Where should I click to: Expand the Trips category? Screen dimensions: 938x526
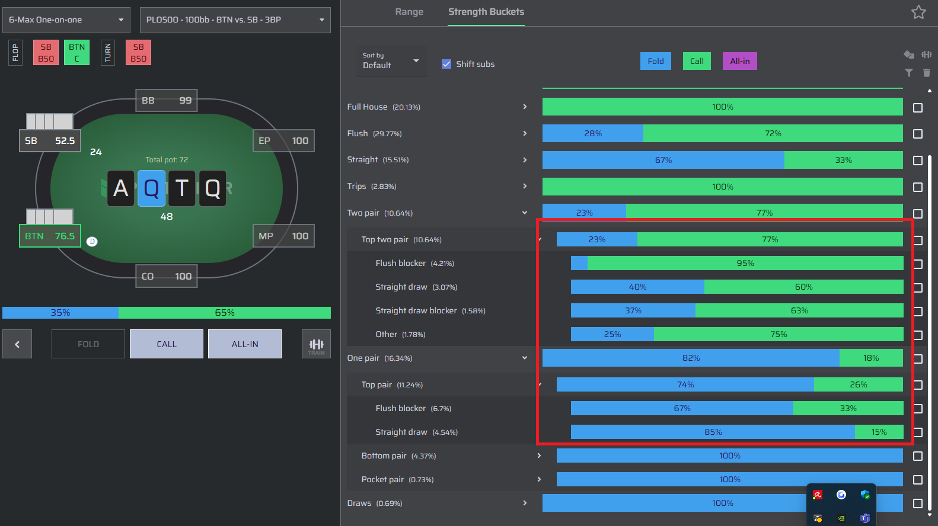pos(525,186)
